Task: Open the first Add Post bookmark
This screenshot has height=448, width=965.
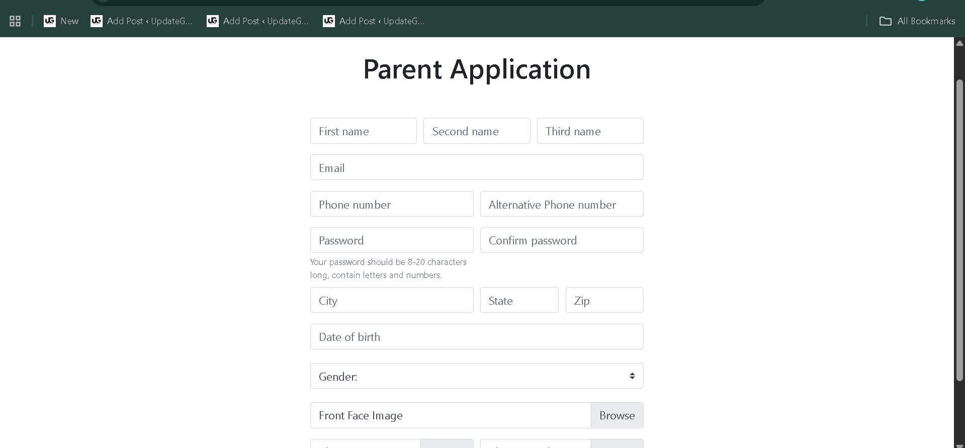Action: coord(142,21)
